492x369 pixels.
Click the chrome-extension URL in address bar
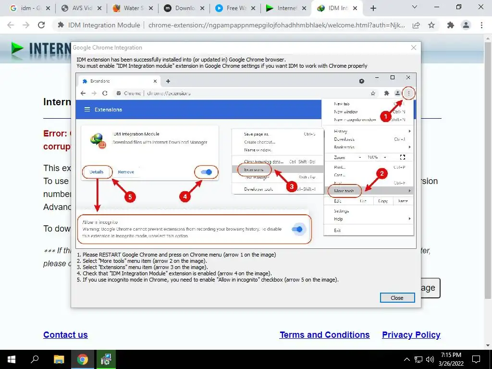[x=276, y=25]
